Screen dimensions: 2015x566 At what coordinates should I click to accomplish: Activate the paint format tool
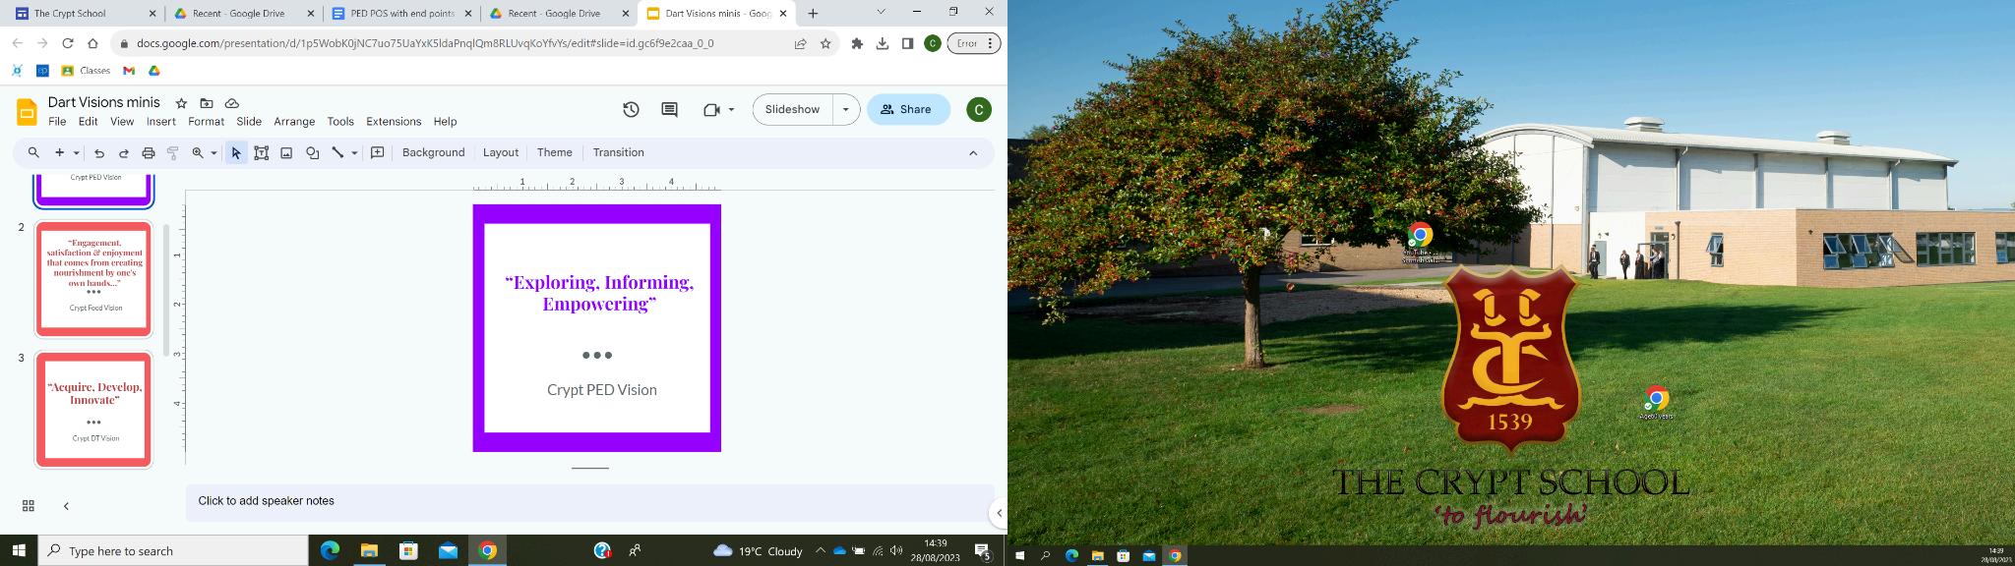(x=173, y=153)
